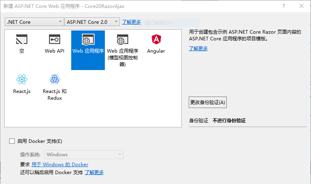Click the template description paragraph text

tap(245, 35)
